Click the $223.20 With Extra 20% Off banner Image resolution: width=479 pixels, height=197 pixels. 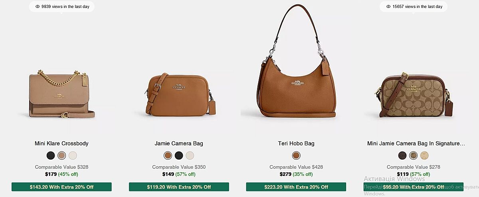pyautogui.click(x=296, y=187)
